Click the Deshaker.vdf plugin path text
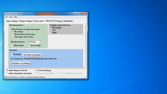Image resolution: width=167 pixels, height=94 pixels. click(x=34, y=58)
